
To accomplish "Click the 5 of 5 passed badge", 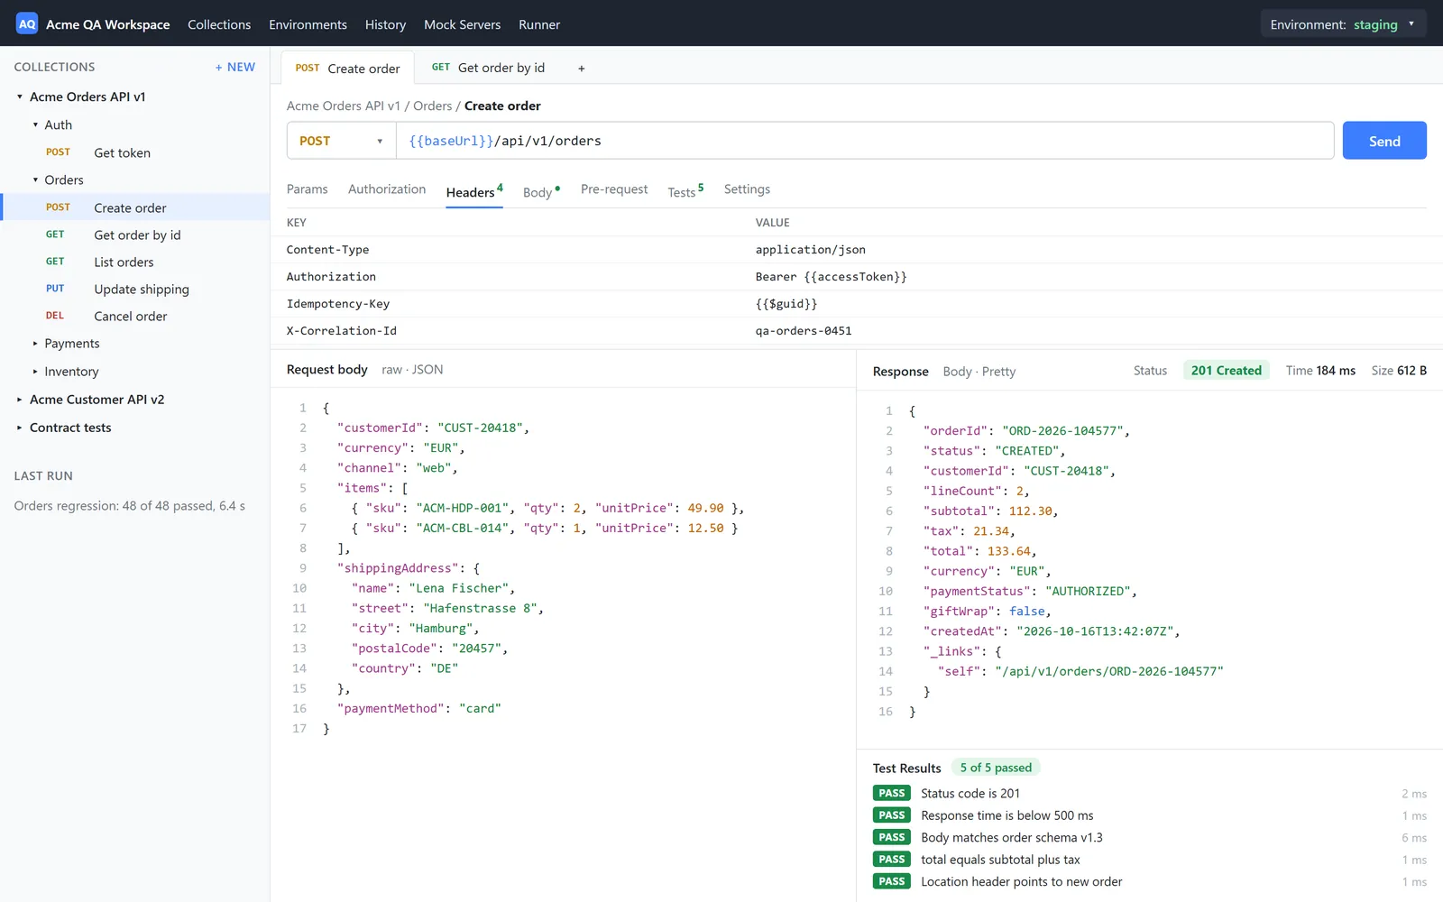I will point(996,768).
